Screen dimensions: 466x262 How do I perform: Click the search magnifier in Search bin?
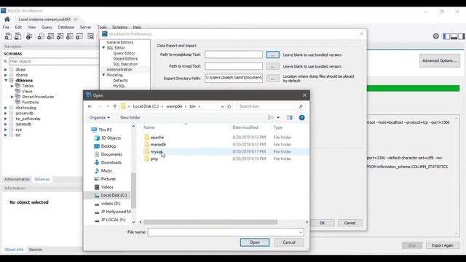[301, 106]
